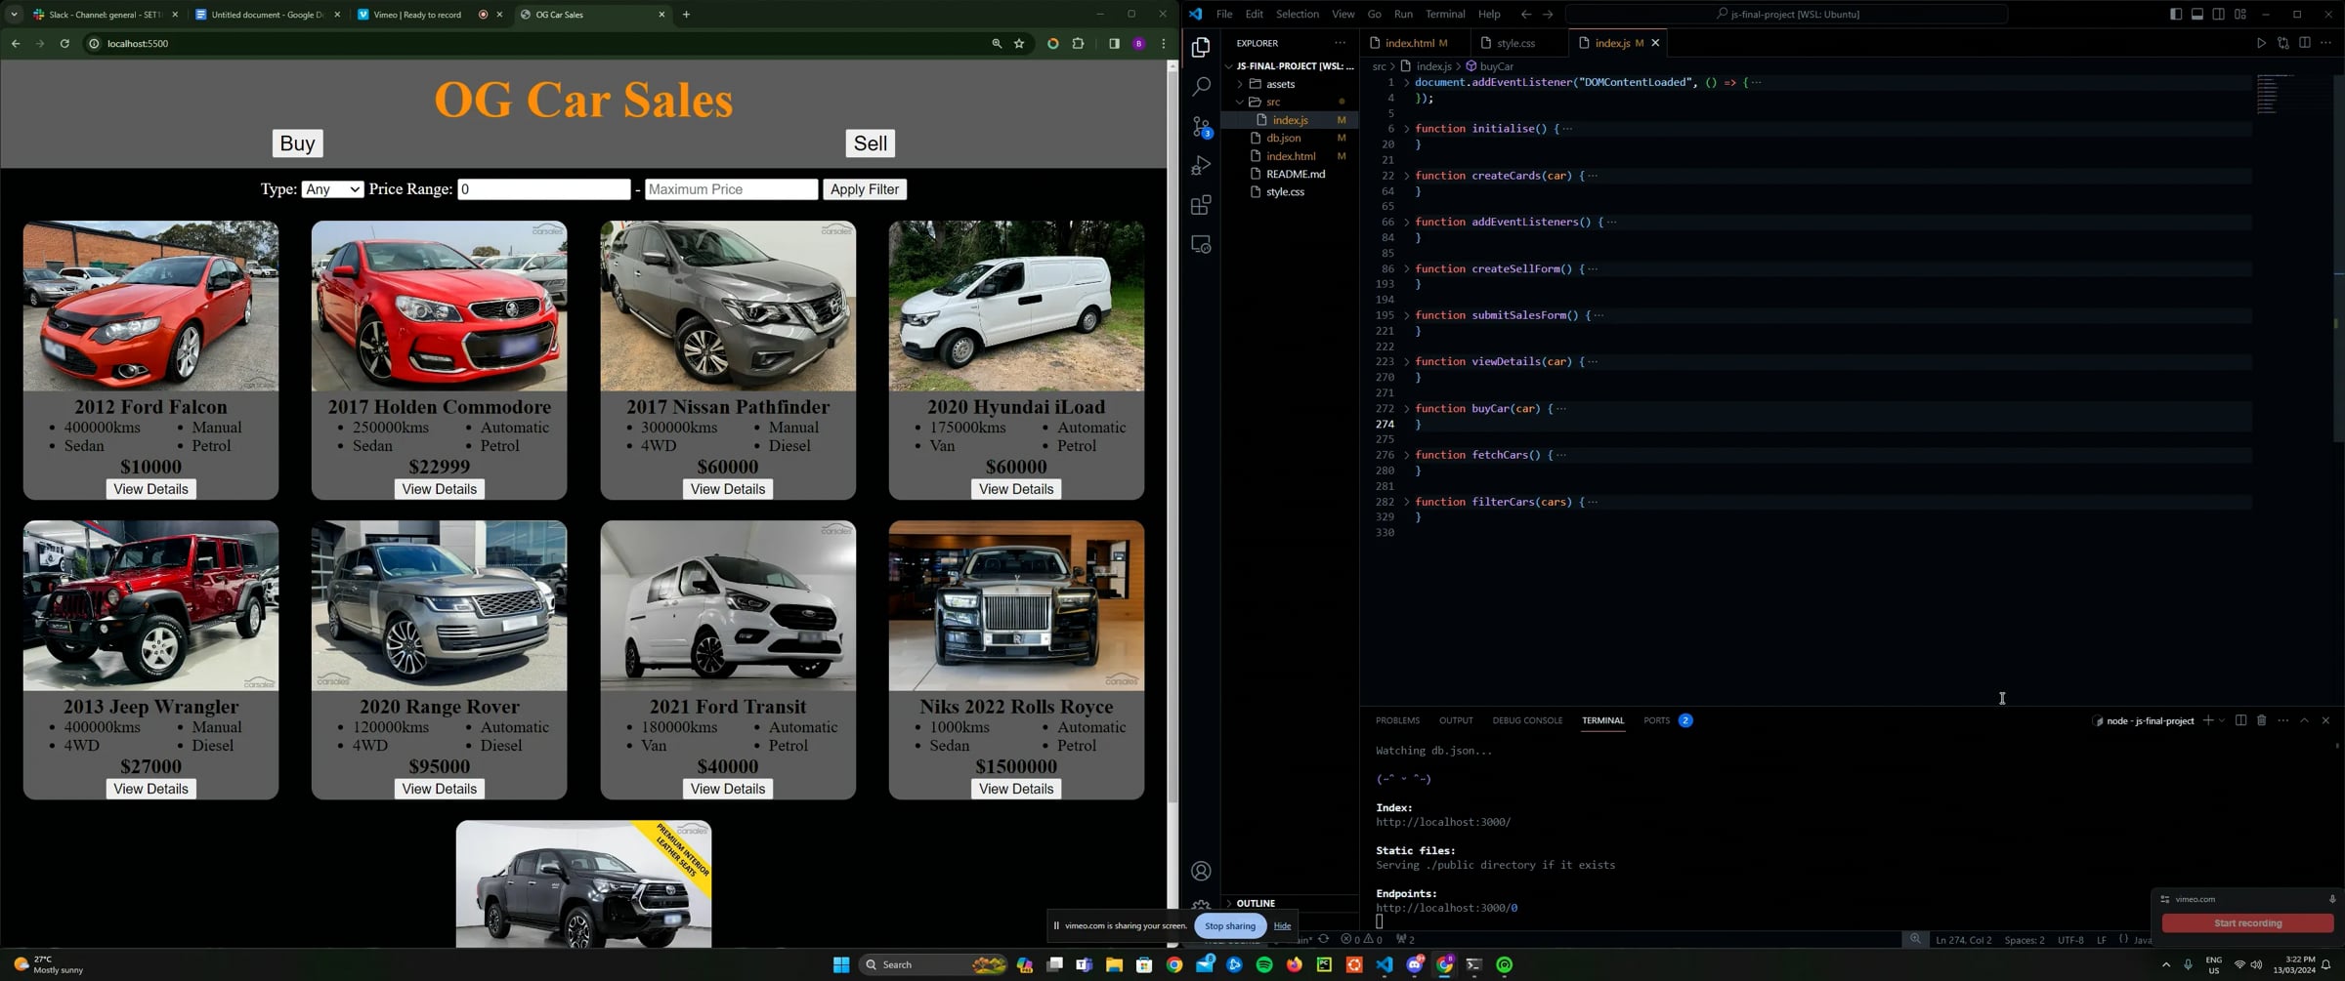2345x981 pixels.
Task: Open the car Type dropdown
Action: click(x=332, y=189)
